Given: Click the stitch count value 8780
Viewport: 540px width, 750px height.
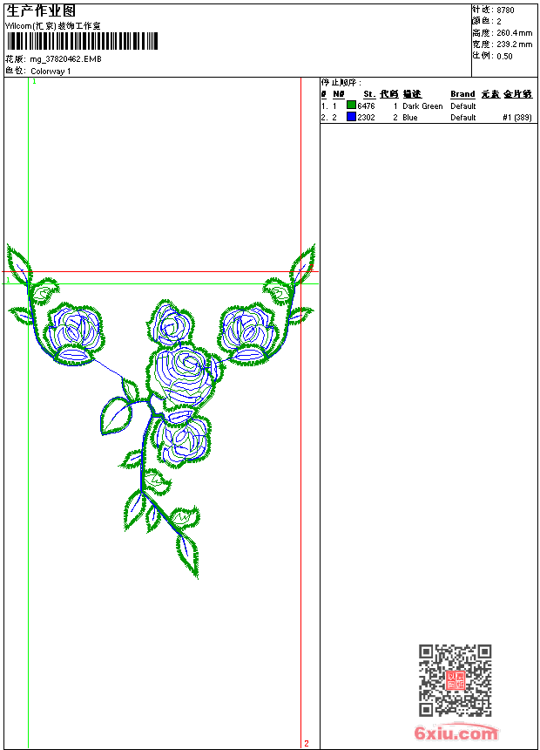Looking at the screenshot, I should click(505, 10).
